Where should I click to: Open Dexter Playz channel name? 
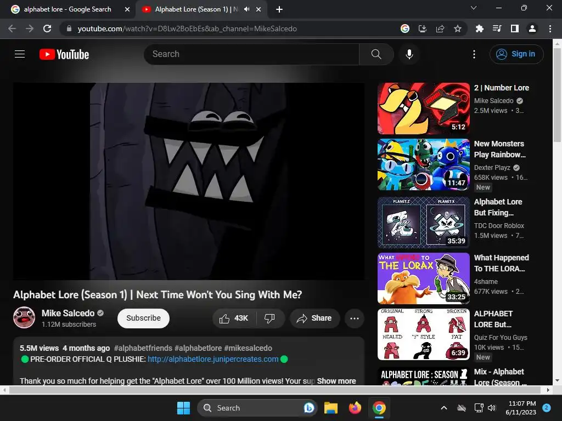tap(492, 168)
